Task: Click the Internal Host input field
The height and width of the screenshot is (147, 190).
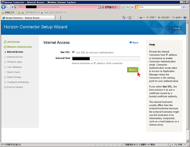Action: coord(106,59)
